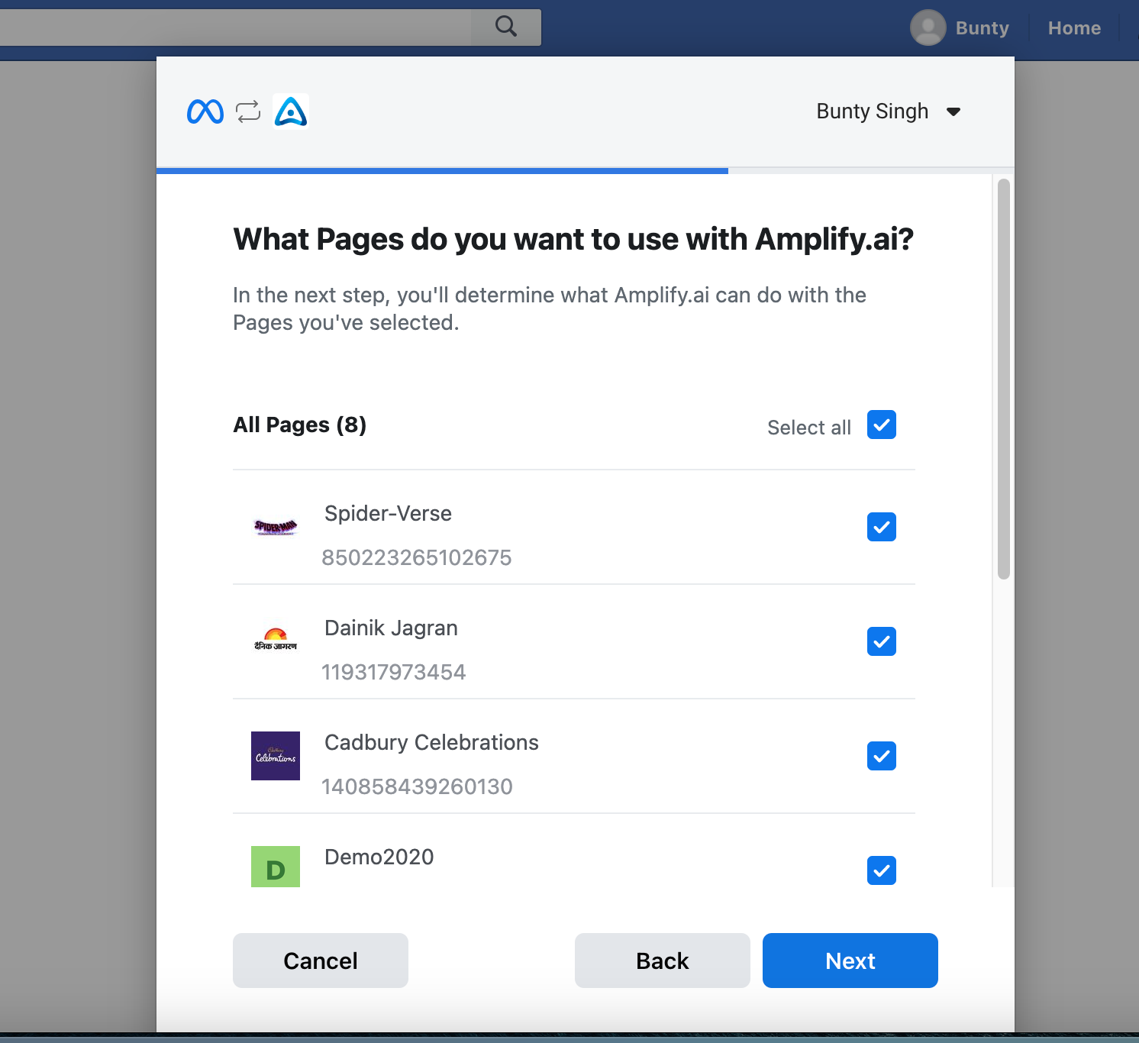Click the green Demo2020 page icon

click(276, 867)
